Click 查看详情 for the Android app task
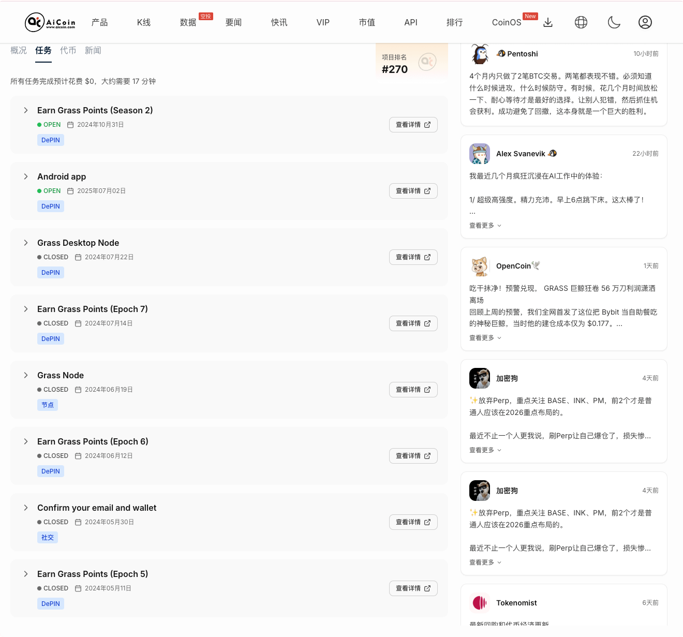 click(413, 190)
